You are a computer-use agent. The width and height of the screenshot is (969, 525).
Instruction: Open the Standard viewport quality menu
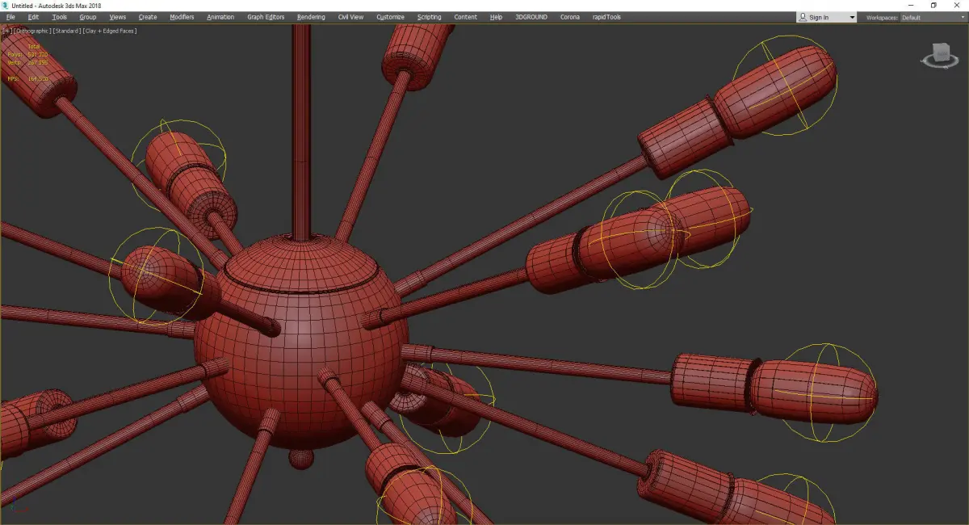coord(66,31)
